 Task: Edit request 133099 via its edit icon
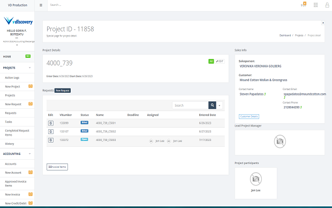click(51, 123)
